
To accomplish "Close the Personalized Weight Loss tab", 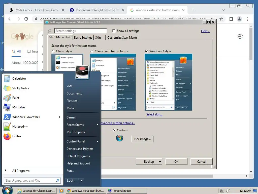I will pos(123,10).
